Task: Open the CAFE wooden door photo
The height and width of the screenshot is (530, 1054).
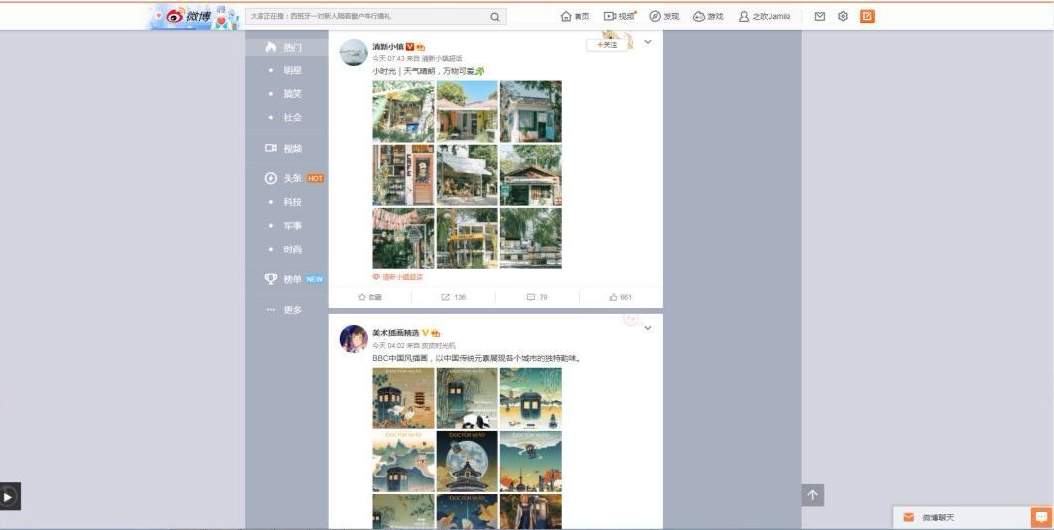Action: 403,175
